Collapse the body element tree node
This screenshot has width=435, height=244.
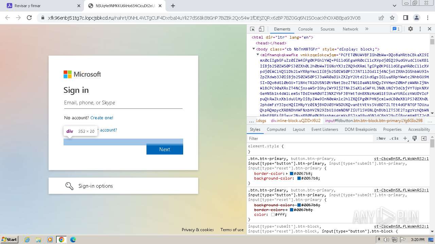tap(254, 49)
